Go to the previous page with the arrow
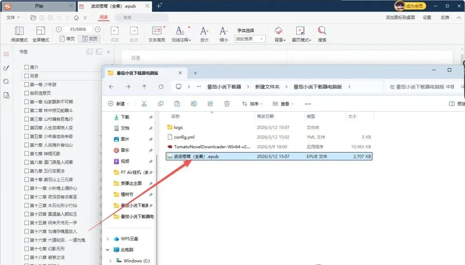This screenshot has height=265, width=465. pyautogui.click(x=59, y=29)
